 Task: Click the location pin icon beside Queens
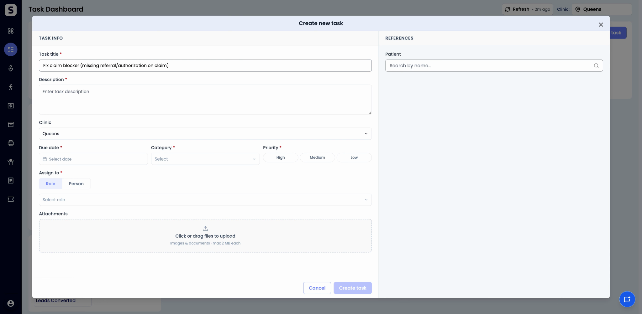[x=578, y=9]
